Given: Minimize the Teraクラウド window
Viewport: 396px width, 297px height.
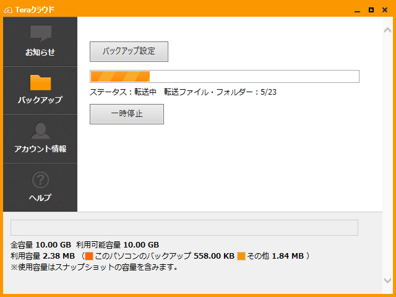Looking at the screenshot, I should [x=358, y=9].
